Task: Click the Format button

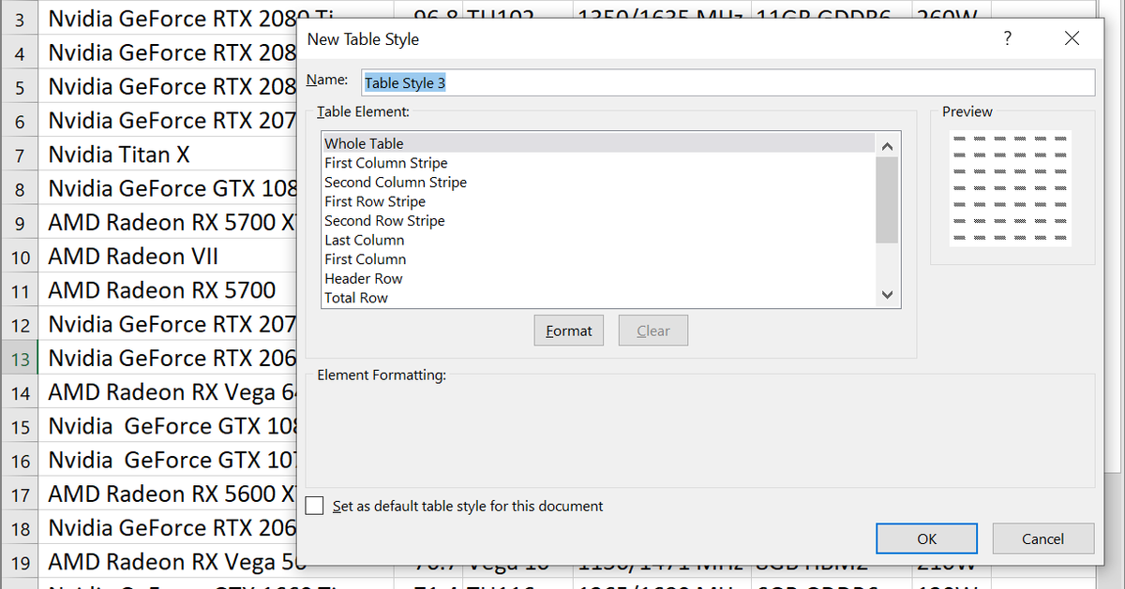Action: [x=568, y=330]
